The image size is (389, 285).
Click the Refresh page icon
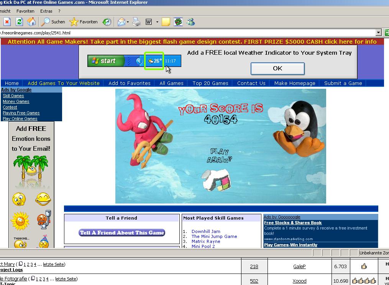[19, 22]
